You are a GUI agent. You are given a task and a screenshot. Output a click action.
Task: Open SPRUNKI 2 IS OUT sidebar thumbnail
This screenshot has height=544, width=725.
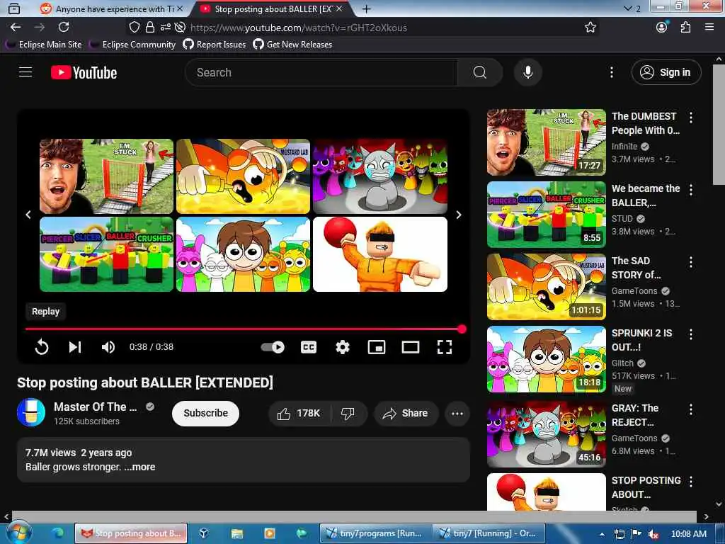(x=547, y=359)
